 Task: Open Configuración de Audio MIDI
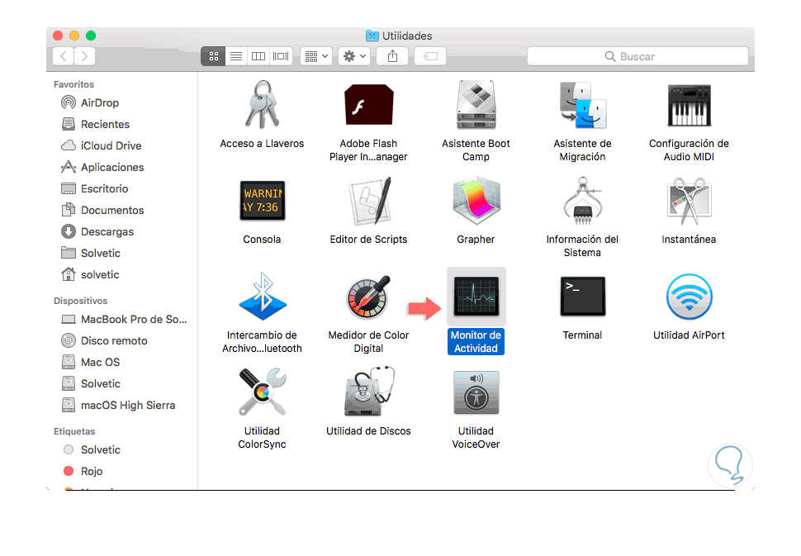click(690, 106)
